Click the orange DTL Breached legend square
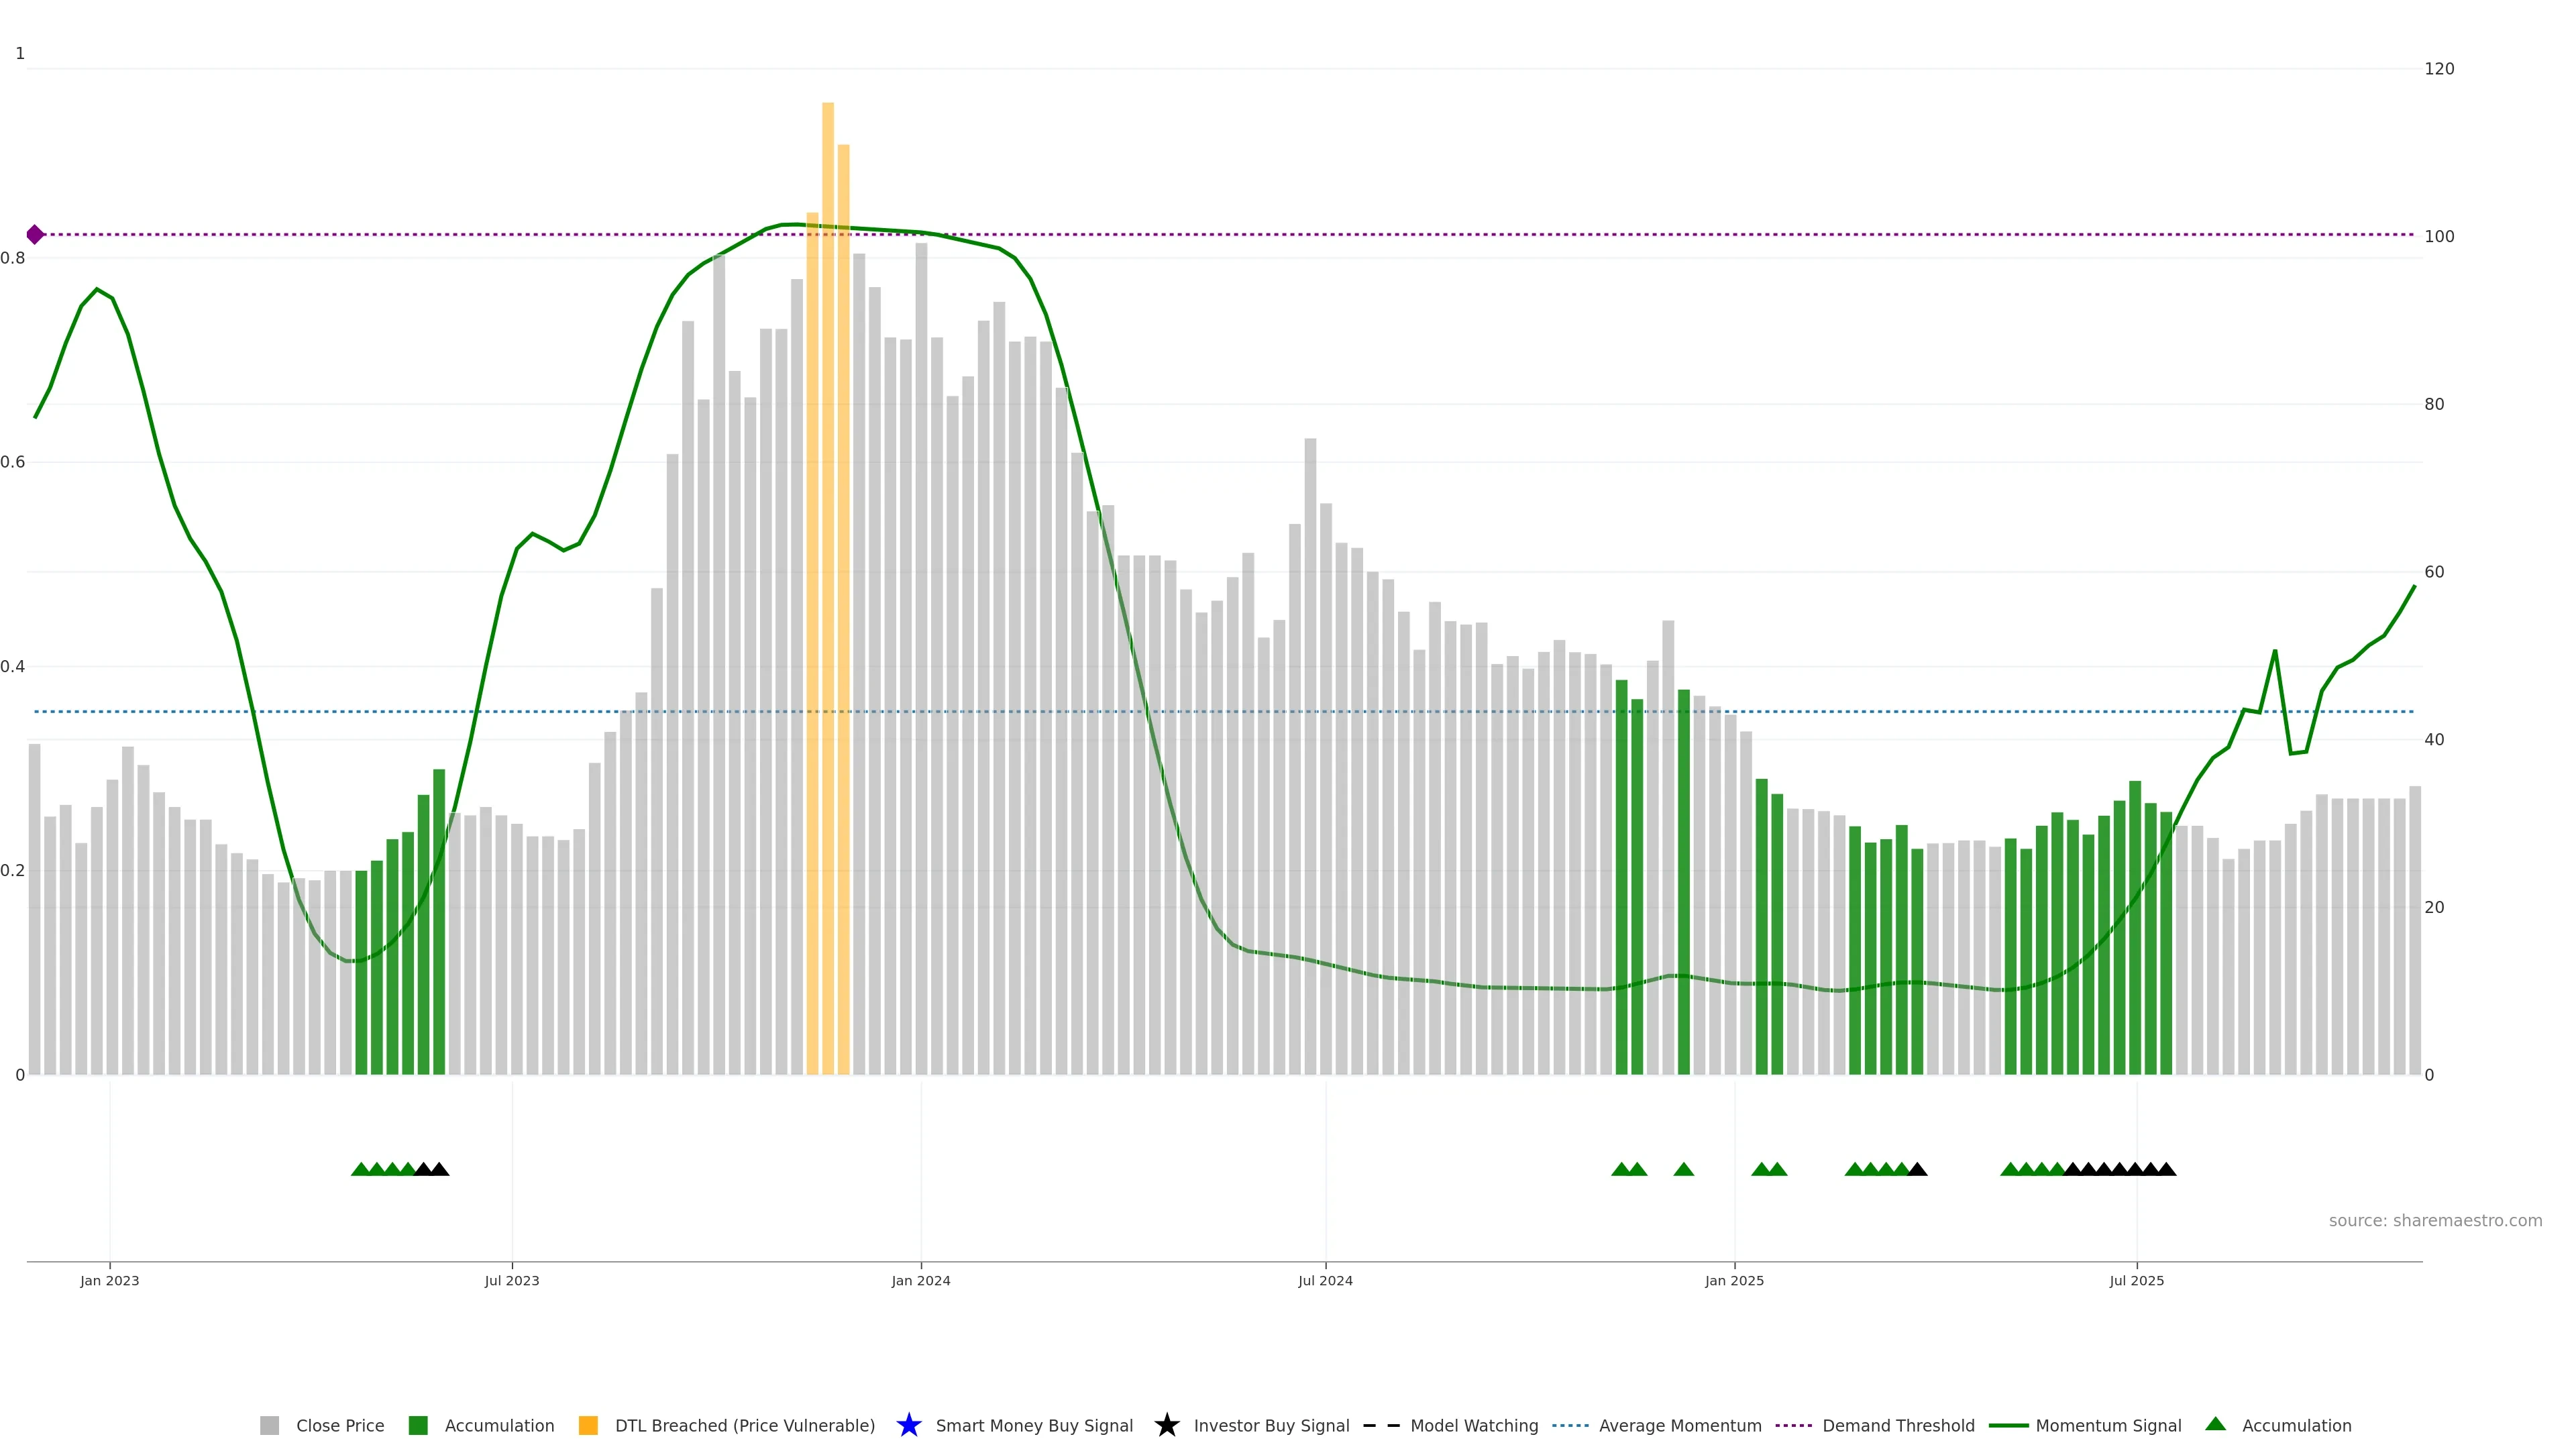 (588, 1425)
